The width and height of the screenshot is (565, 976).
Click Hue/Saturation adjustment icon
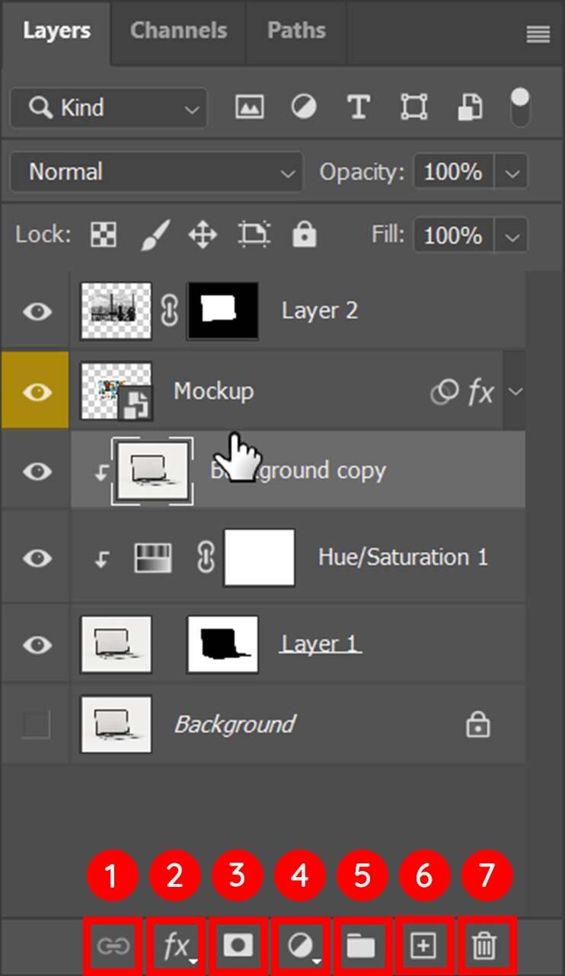[x=152, y=557]
